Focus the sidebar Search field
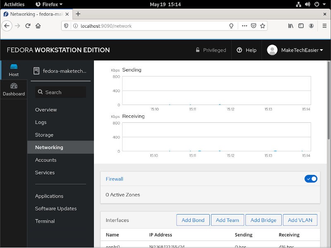331x248 pixels. click(60, 92)
